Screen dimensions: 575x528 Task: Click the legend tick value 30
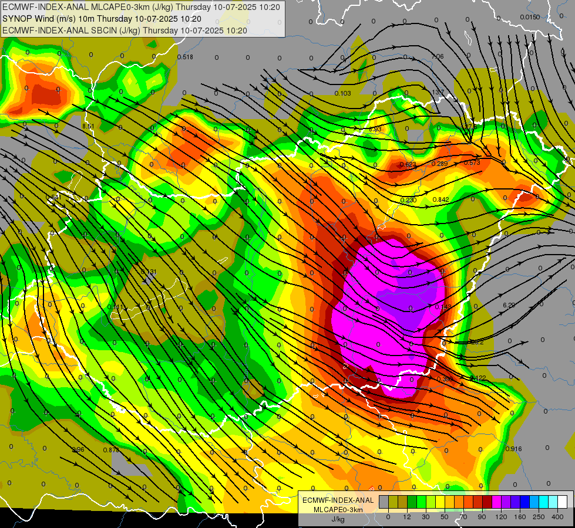point(426,517)
